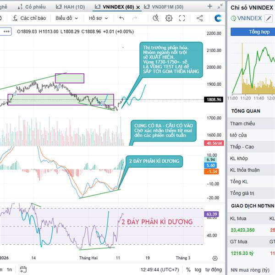This screenshot has width=275, height=275.
Task: Click the 63.39 RSI value label
Action: pos(212,214)
